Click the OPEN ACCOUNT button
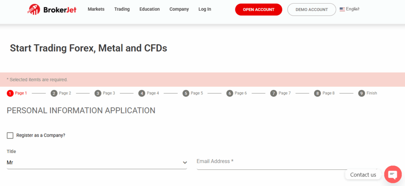The width and height of the screenshot is (405, 186). click(259, 9)
